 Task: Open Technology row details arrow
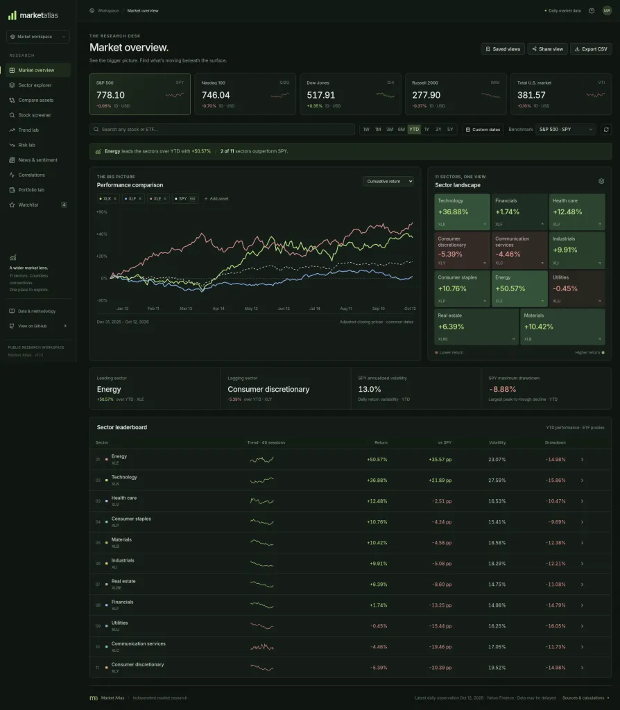(x=582, y=480)
